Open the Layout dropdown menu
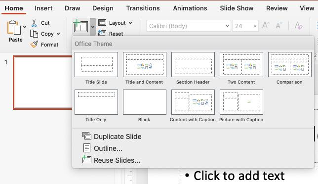318x184 pixels. click(x=115, y=23)
